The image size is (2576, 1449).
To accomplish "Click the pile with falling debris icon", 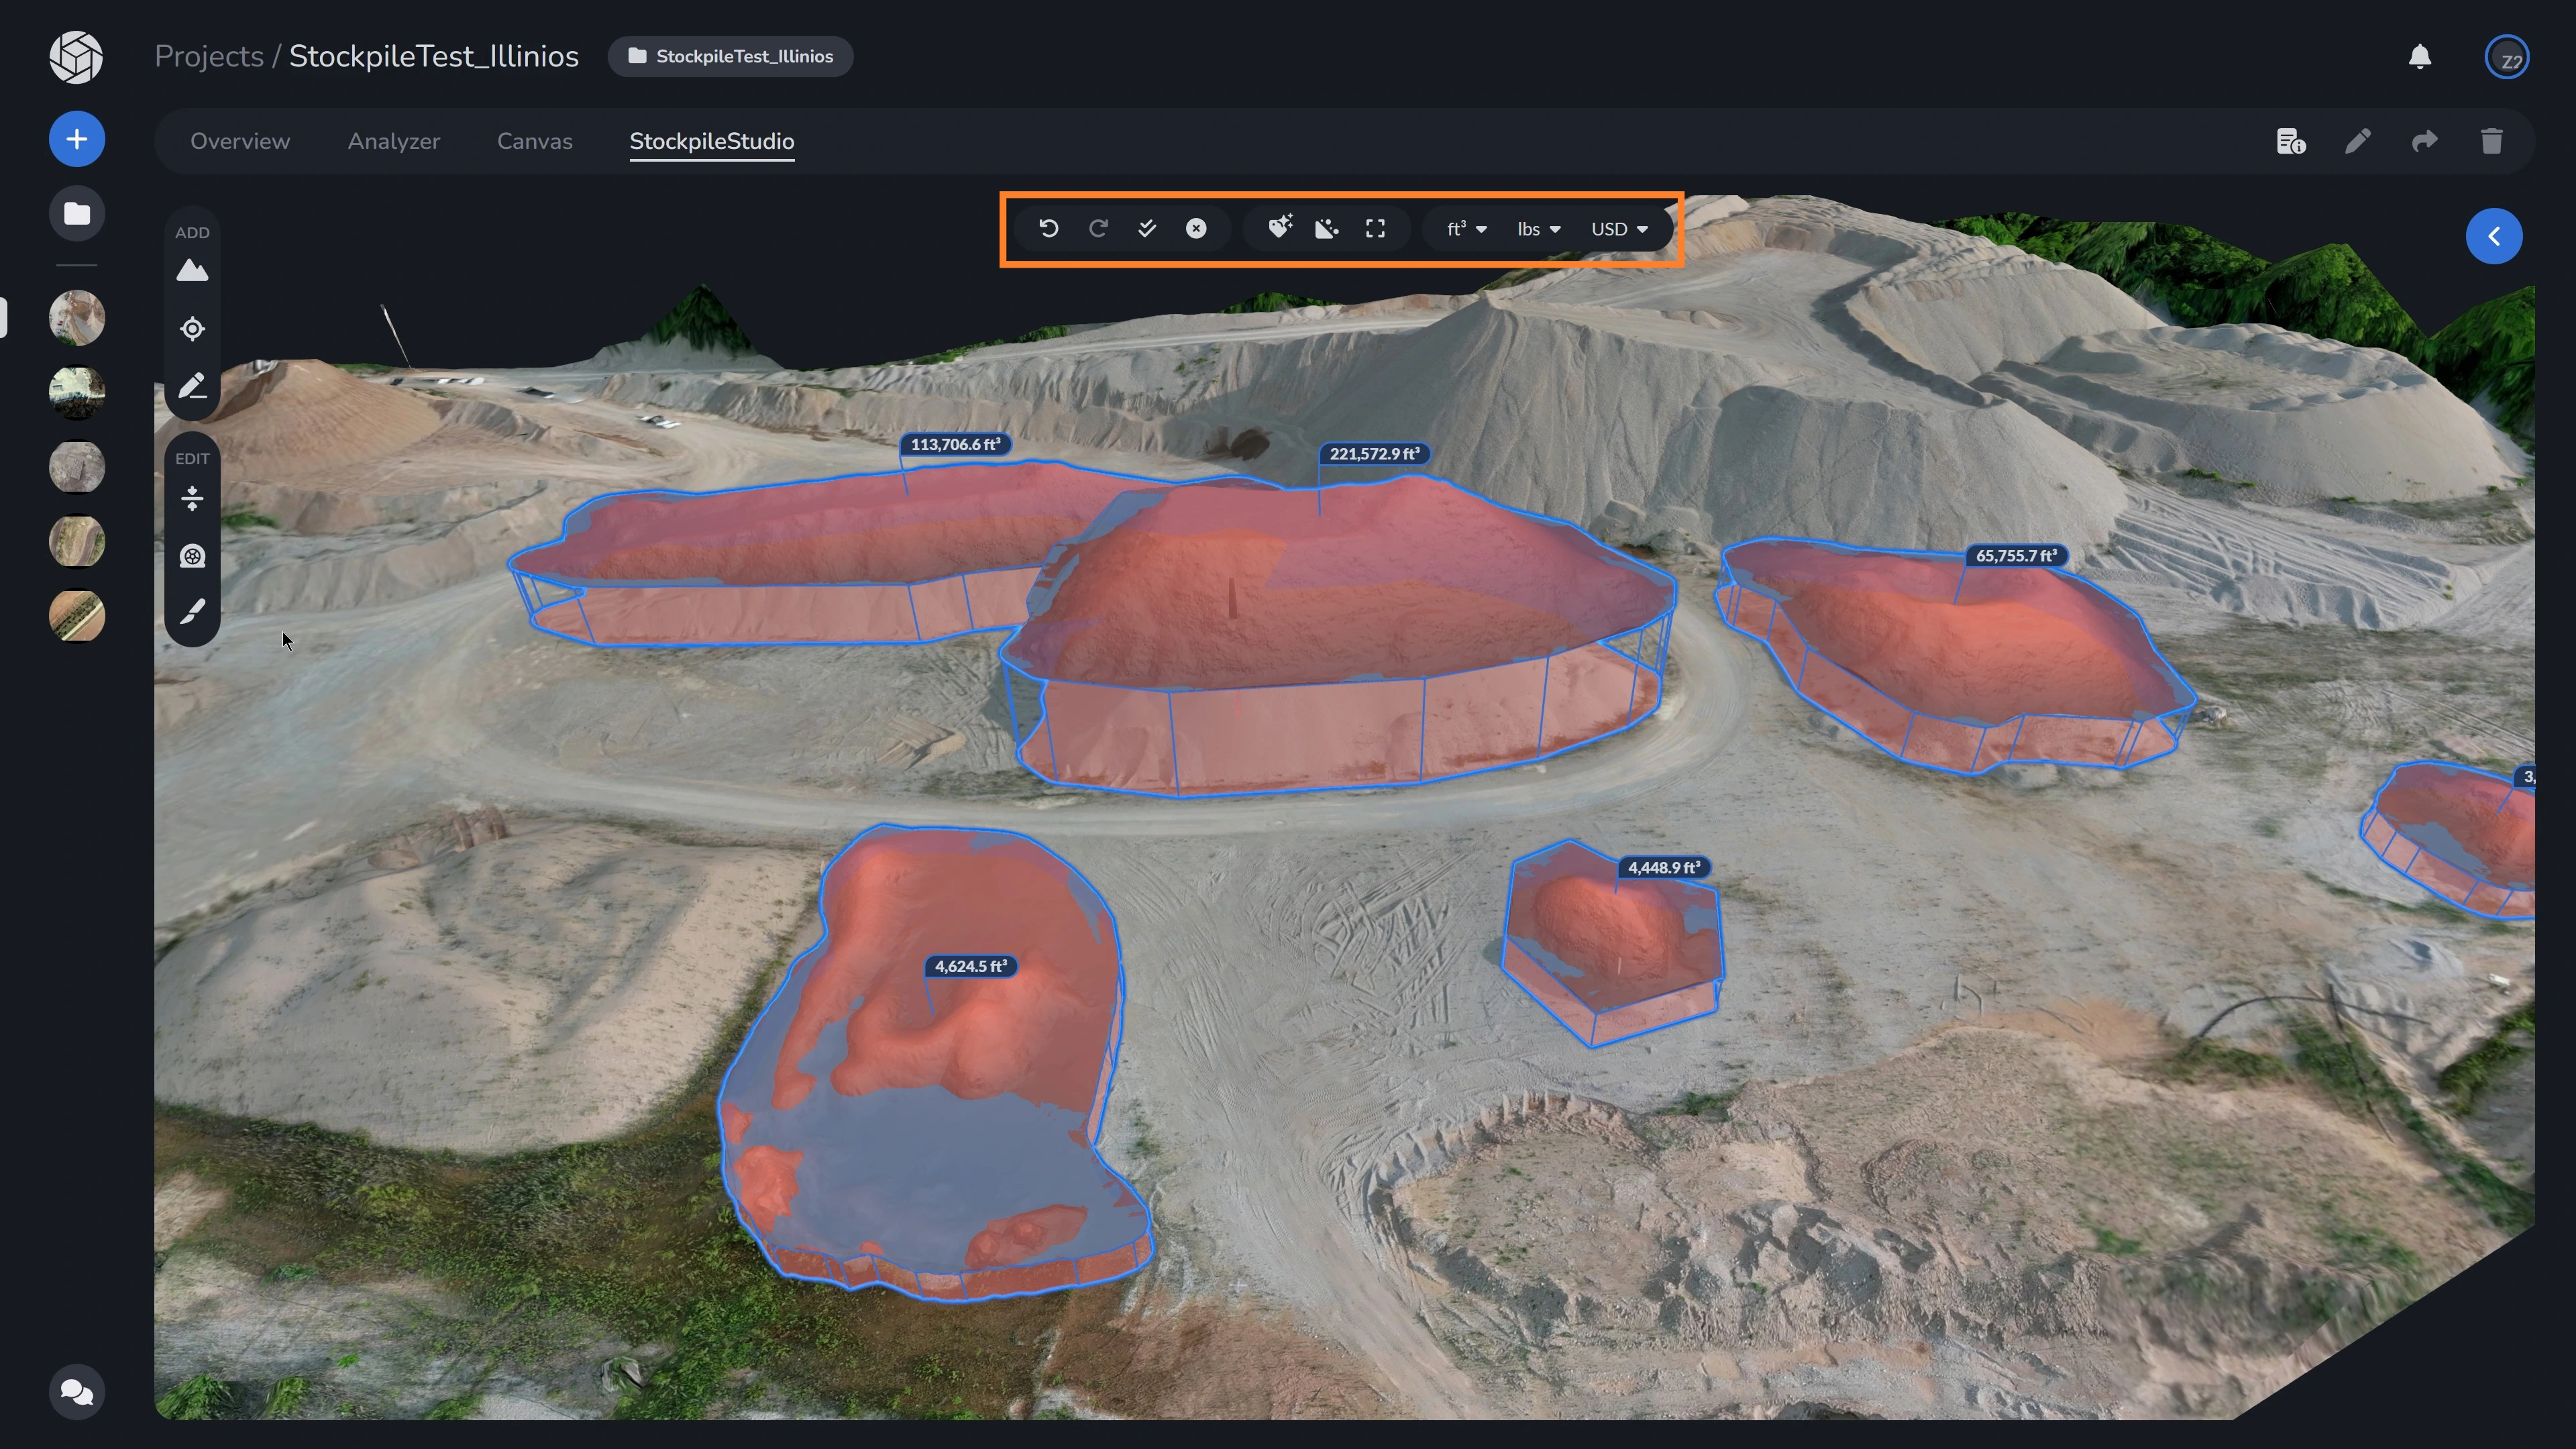I will coord(1327,229).
